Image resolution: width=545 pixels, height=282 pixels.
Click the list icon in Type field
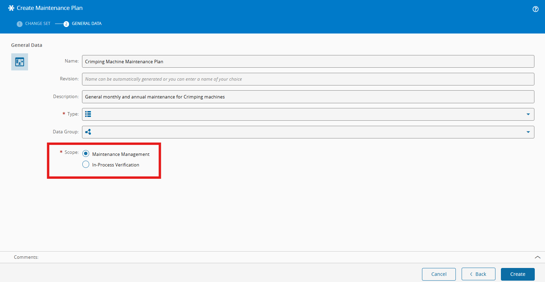[88, 114]
